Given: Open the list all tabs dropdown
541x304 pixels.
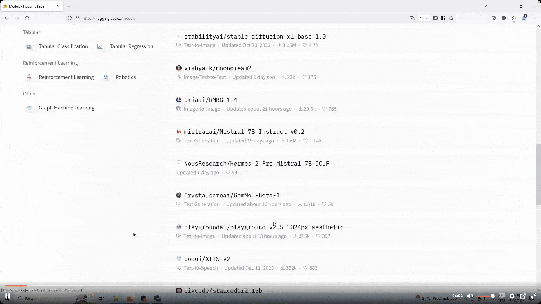Looking at the screenshot, I should tap(485, 6).
